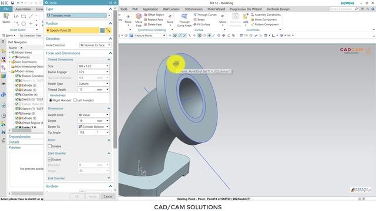This screenshot has height=211, width=376.
Task: Open the Application ribbon tab
Action: click(150, 9)
